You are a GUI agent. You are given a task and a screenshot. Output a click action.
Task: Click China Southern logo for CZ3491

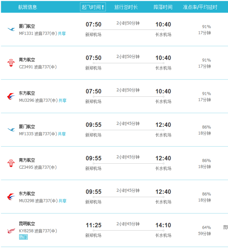pos(11,63)
